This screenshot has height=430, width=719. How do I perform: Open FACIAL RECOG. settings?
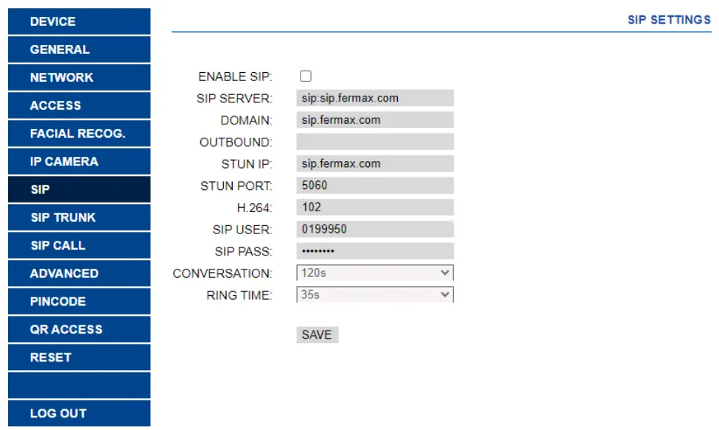(x=79, y=134)
